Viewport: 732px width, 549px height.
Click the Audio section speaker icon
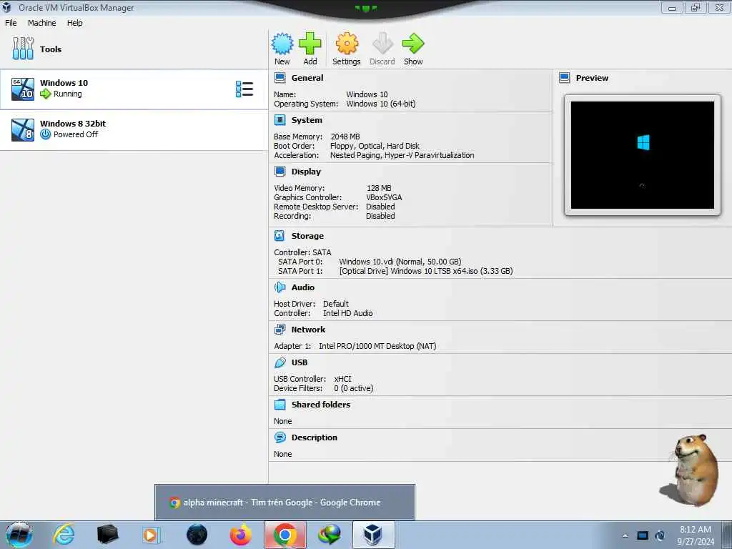click(x=280, y=287)
